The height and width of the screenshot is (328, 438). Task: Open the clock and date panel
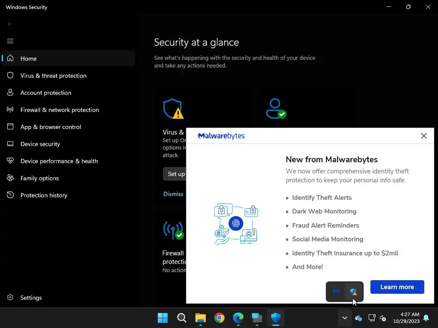406,318
